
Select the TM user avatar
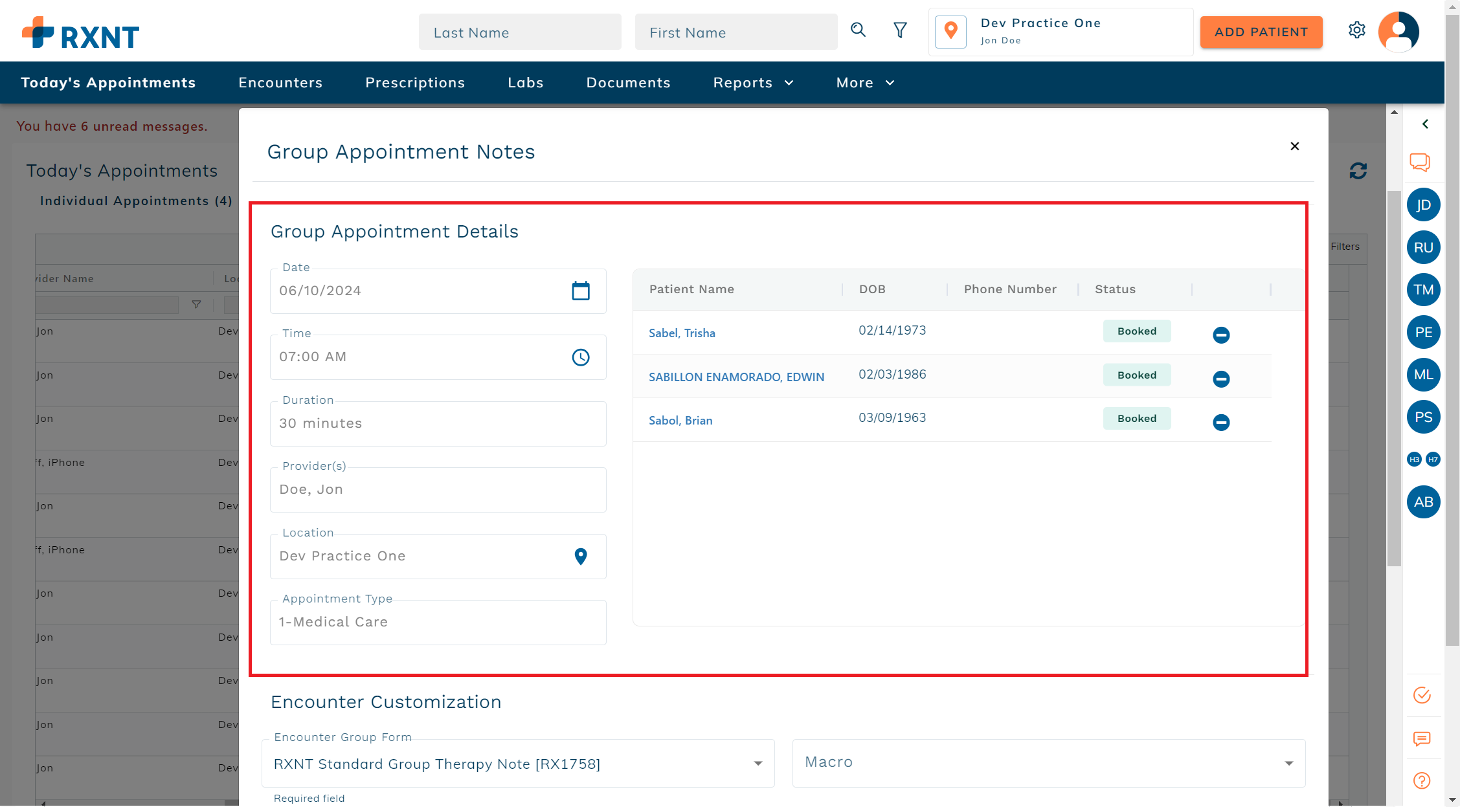[1423, 289]
